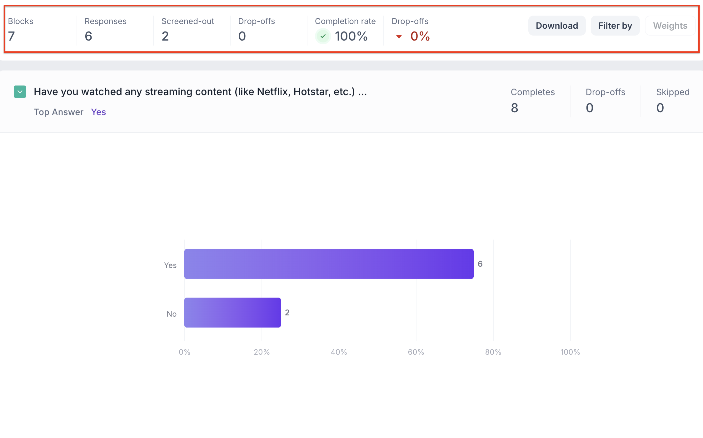Click the Responses count stat
This screenshot has height=438, width=703.
[x=88, y=36]
